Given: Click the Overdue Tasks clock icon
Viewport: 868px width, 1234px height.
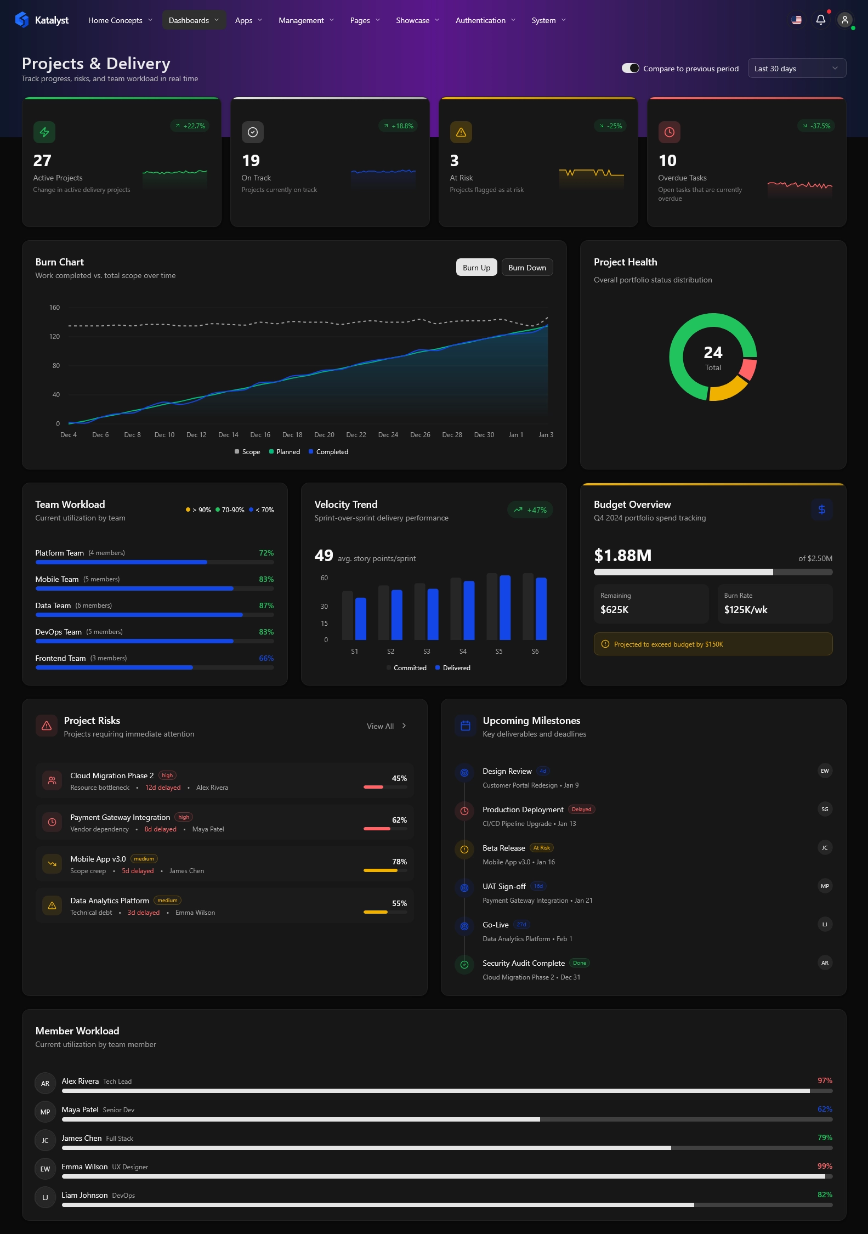Looking at the screenshot, I should (669, 132).
